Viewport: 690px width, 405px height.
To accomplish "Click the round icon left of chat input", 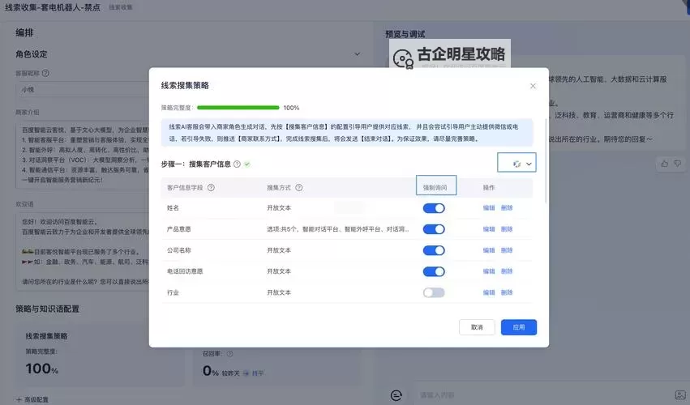I will click(x=396, y=395).
